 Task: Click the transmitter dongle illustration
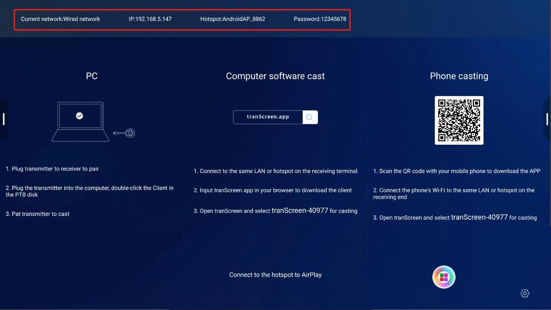click(x=124, y=134)
